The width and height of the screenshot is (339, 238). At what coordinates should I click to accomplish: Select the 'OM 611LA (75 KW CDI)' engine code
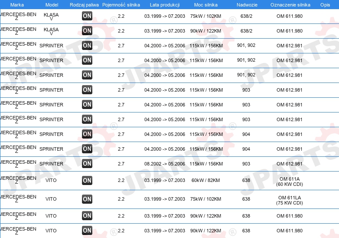pos(290,200)
